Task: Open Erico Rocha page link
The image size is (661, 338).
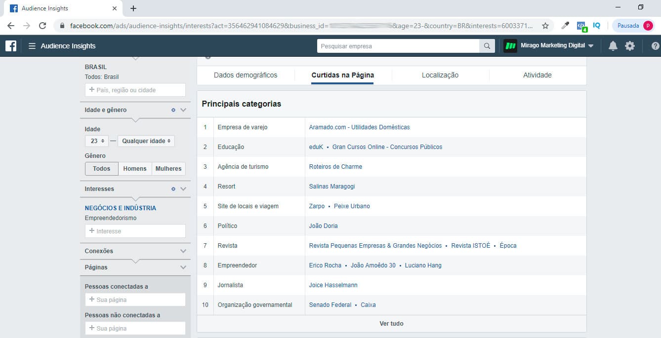Action: click(325, 265)
